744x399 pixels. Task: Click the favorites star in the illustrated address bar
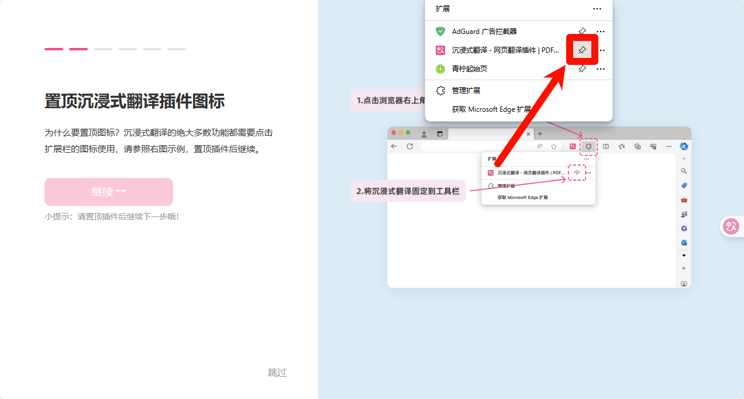coord(553,146)
